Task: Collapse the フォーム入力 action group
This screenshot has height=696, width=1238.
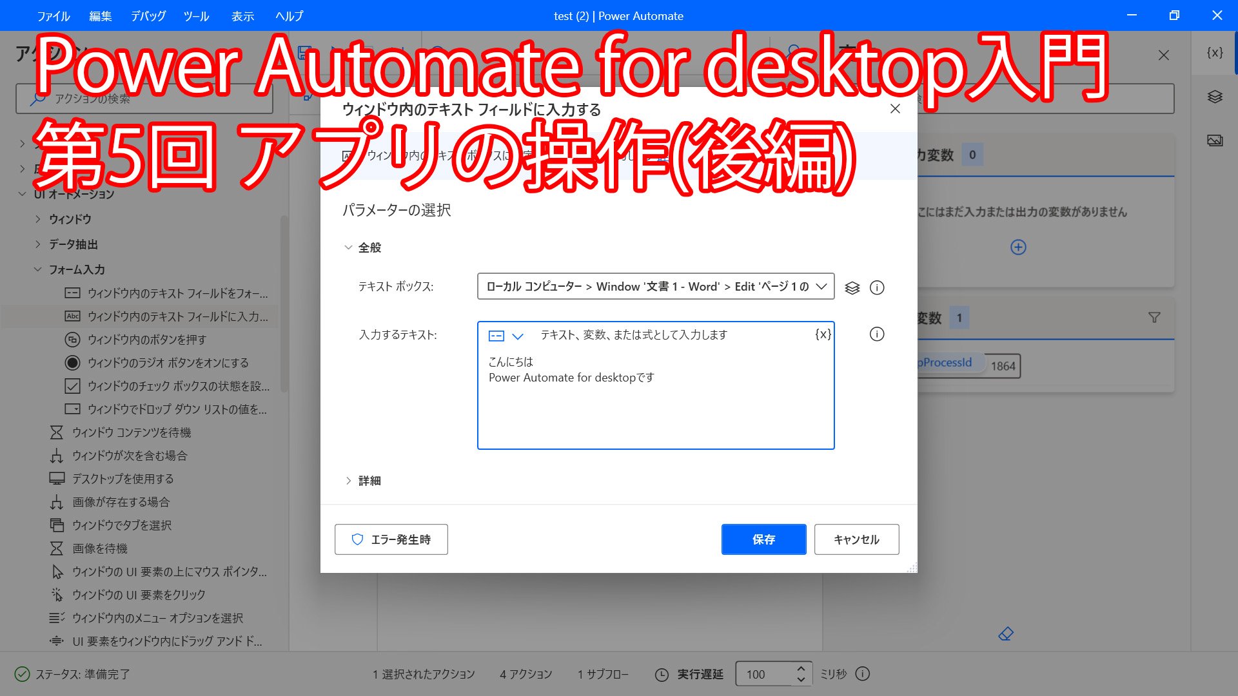Action: pos(37,269)
